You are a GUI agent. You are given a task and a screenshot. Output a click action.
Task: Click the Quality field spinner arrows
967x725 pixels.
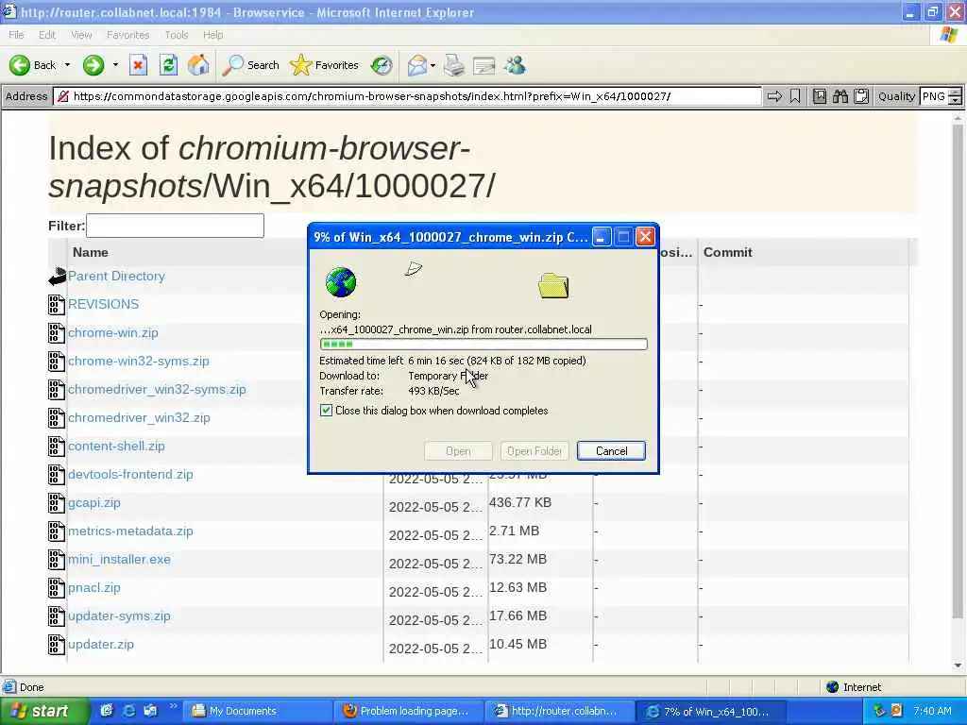pyautogui.click(x=955, y=96)
